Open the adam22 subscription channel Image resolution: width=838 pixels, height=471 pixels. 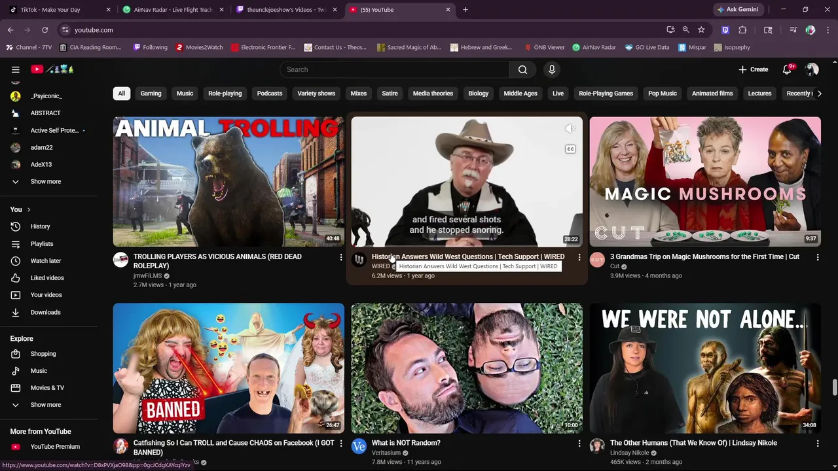49,147
